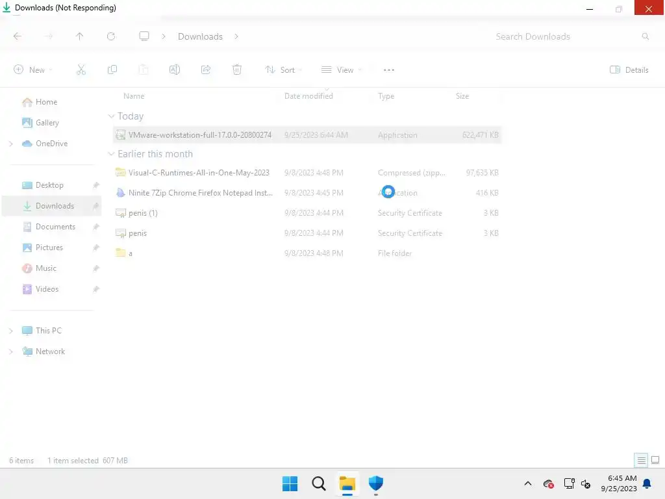Expand the OneDrive tree node
Viewport: 665px width, 499px height.
(10, 144)
